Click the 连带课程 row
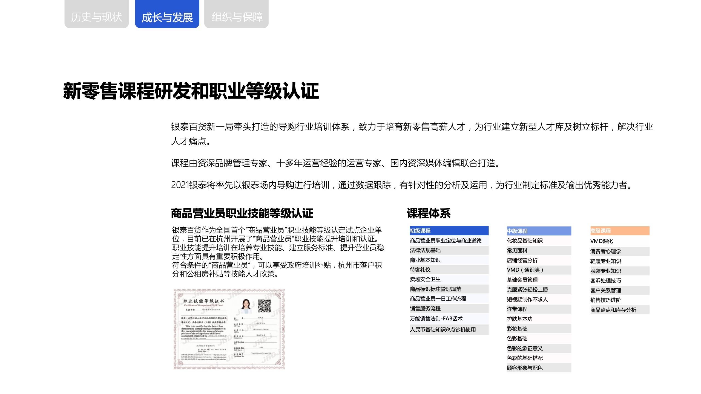Image resolution: width=701 pixels, height=394 pixels. pyautogui.click(x=539, y=309)
